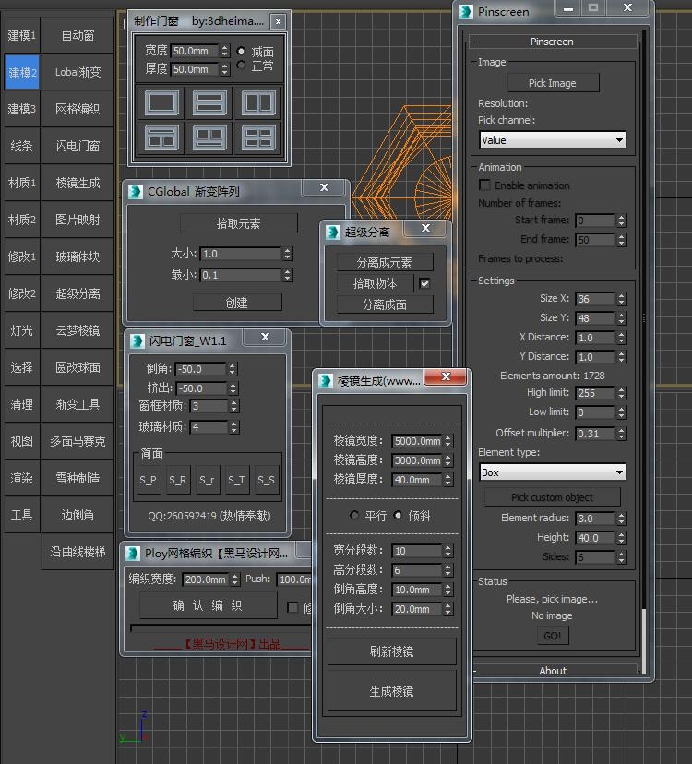Select the 正常 radio option

click(241, 65)
